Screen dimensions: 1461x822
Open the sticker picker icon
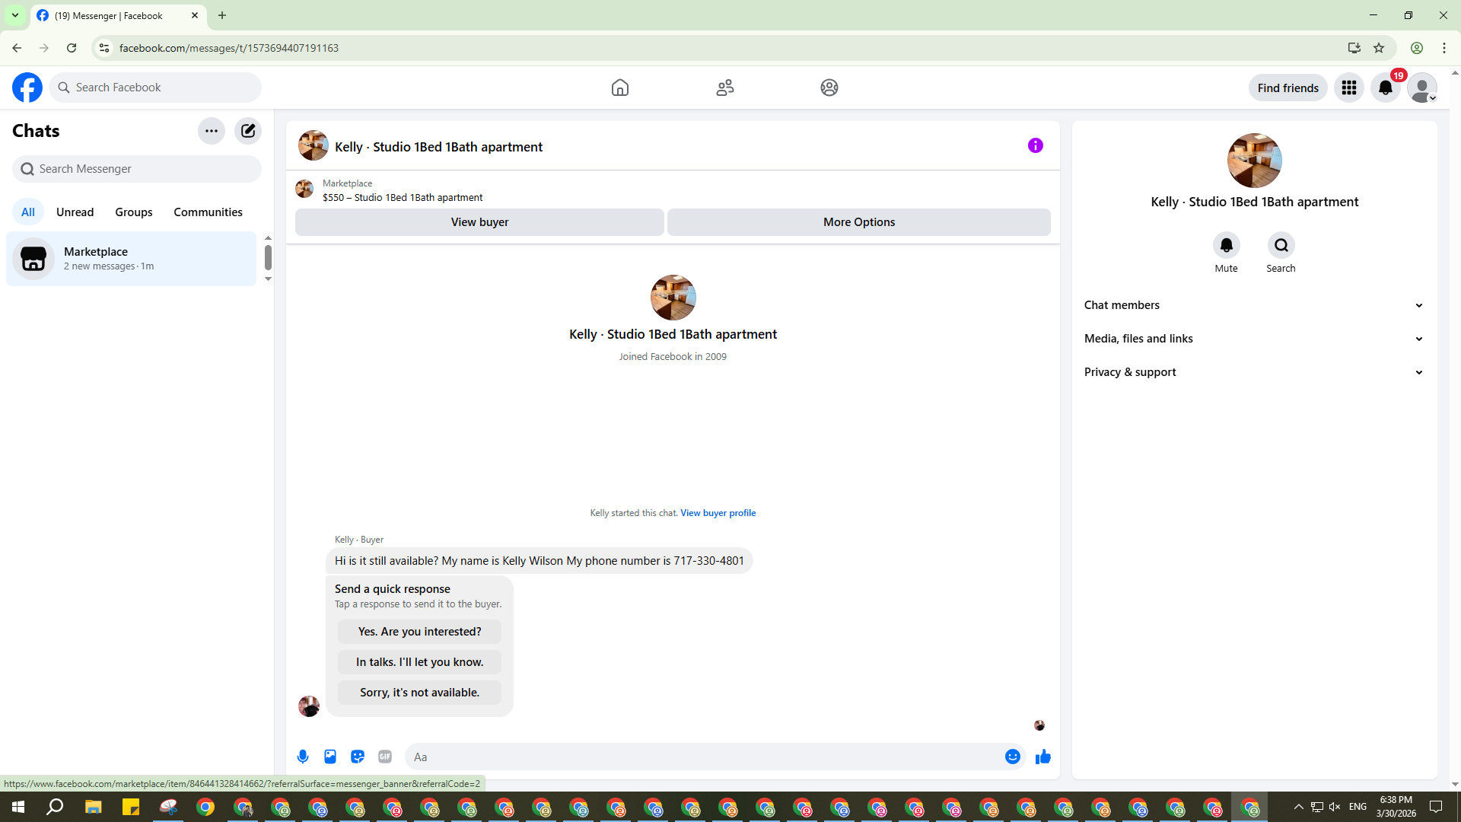click(x=358, y=757)
